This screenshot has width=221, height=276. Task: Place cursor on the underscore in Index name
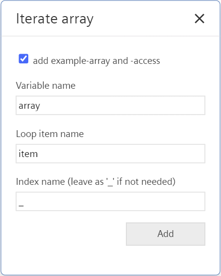21,205
